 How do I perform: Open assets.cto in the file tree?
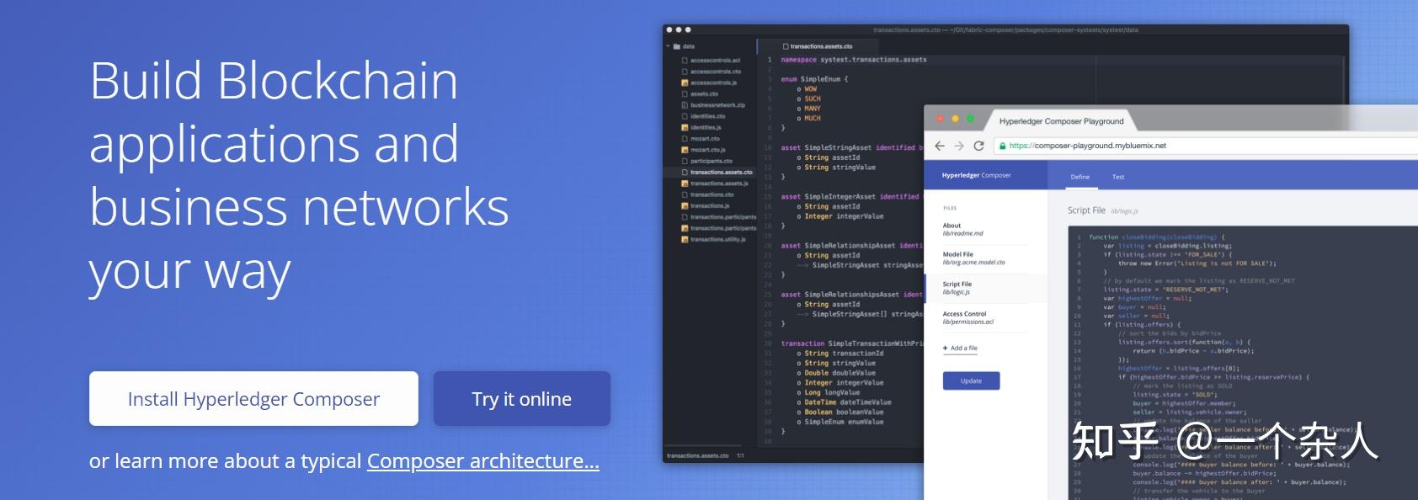[x=704, y=93]
